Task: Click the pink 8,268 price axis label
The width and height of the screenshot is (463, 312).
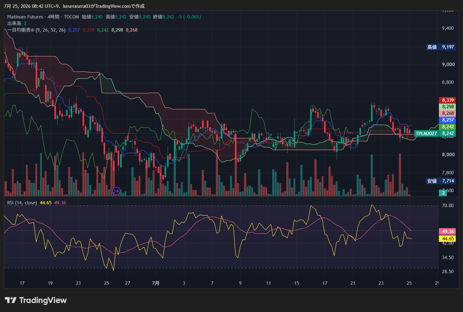Action: click(x=447, y=113)
